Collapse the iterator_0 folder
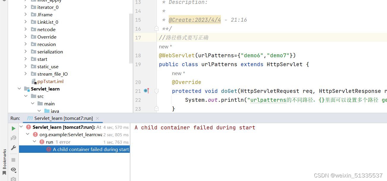This screenshot has width=387, height=181. click(x=25, y=7)
